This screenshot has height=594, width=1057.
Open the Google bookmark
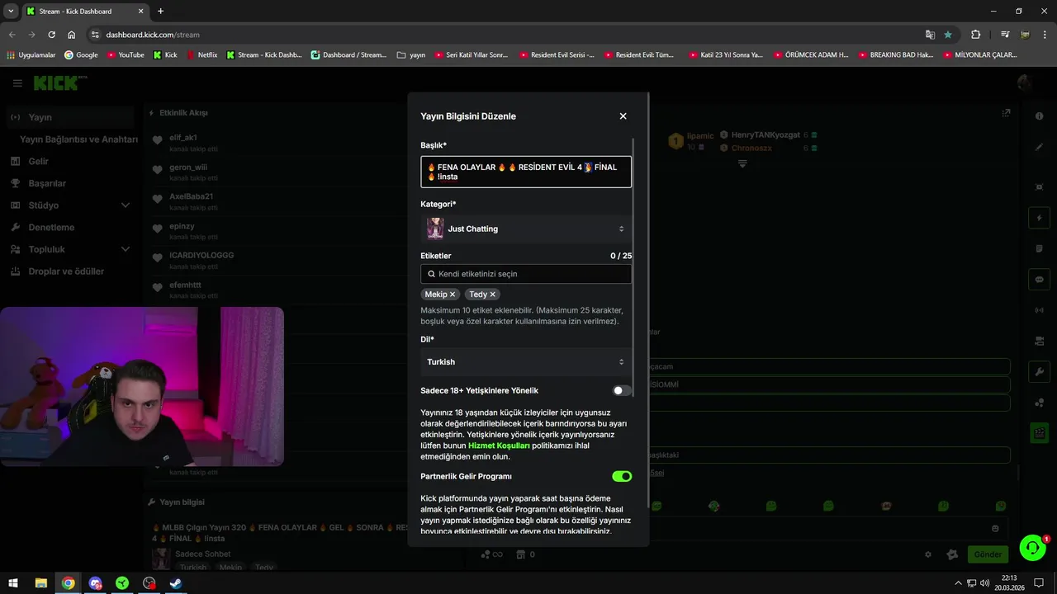[80, 55]
